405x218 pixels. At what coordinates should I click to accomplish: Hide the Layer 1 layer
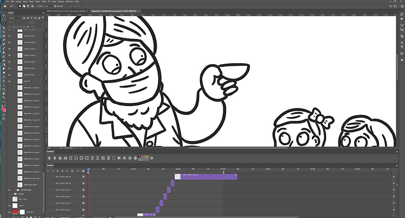click(x=10, y=206)
